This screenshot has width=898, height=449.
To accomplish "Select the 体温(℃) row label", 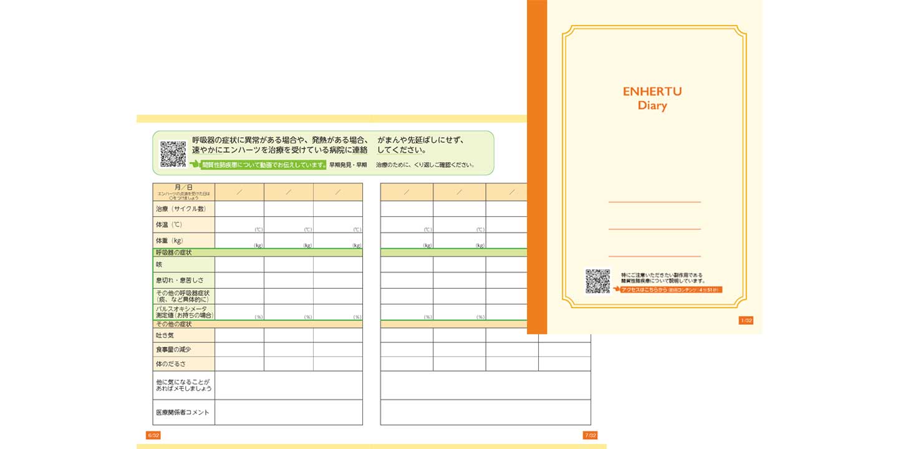I will (x=184, y=225).
